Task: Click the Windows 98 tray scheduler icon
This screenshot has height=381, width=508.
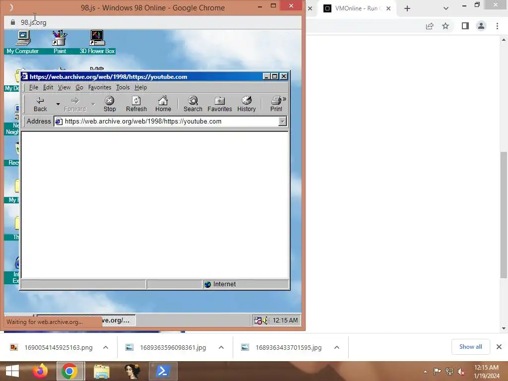Action: click(x=258, y=320)
